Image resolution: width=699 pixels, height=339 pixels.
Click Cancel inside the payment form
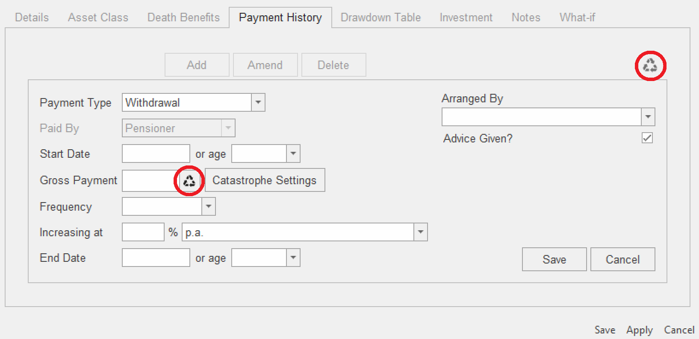pyautogui.click(x=622, y=260)
